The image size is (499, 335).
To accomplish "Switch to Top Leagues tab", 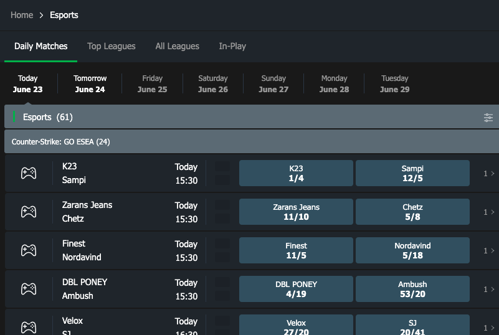I will [112, 47].
